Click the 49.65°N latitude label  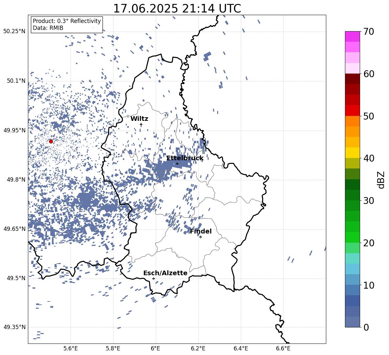coord(14,229)
